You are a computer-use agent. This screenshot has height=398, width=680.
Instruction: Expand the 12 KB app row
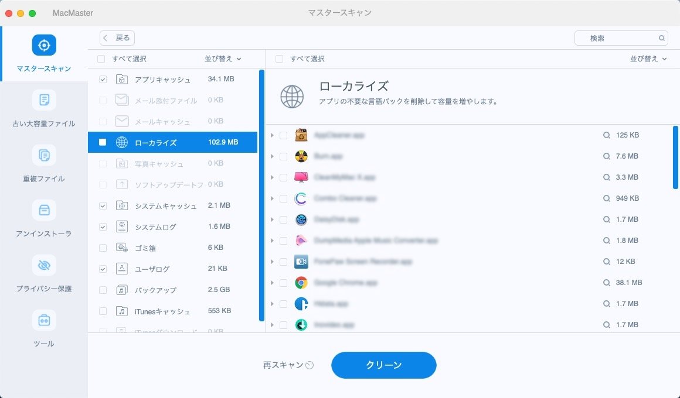[x=272, y=262]
